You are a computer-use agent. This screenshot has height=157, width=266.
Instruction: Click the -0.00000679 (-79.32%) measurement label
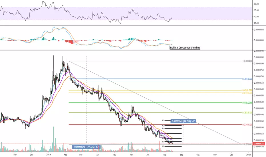coord(86,147)
